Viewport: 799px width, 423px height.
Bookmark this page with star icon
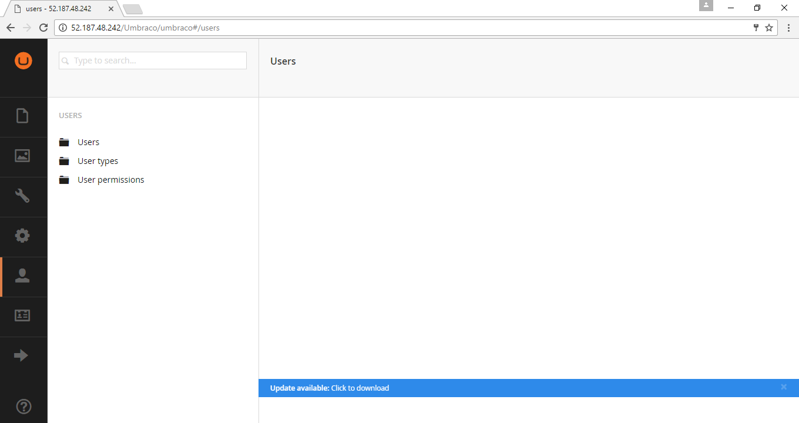pyautogui.click(x=769, y=28)
